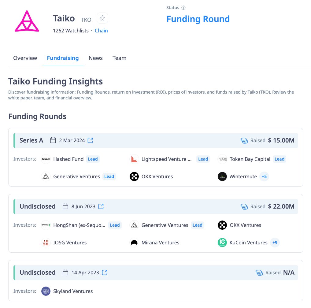Open 8 Jun 2023 round external link

coord(101,206)
